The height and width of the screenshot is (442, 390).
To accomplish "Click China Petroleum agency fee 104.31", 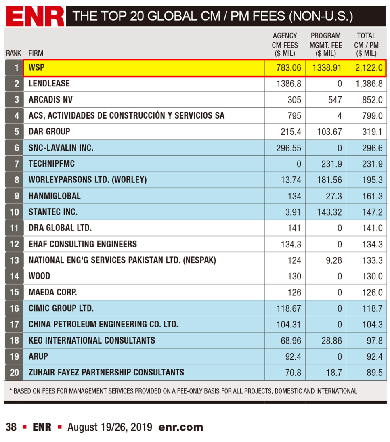I will coord(289,325).
